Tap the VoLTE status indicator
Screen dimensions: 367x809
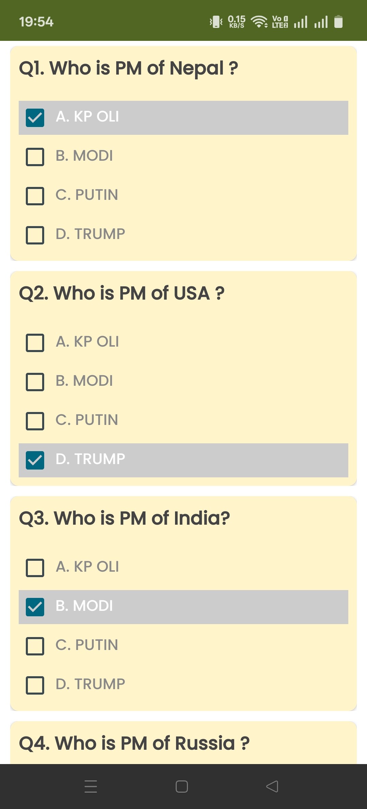280,22
